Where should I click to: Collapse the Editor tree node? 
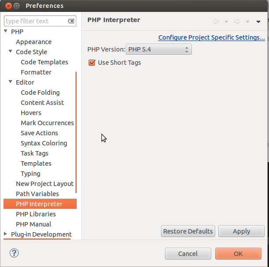pyautogui.click(x=11, y=82)
